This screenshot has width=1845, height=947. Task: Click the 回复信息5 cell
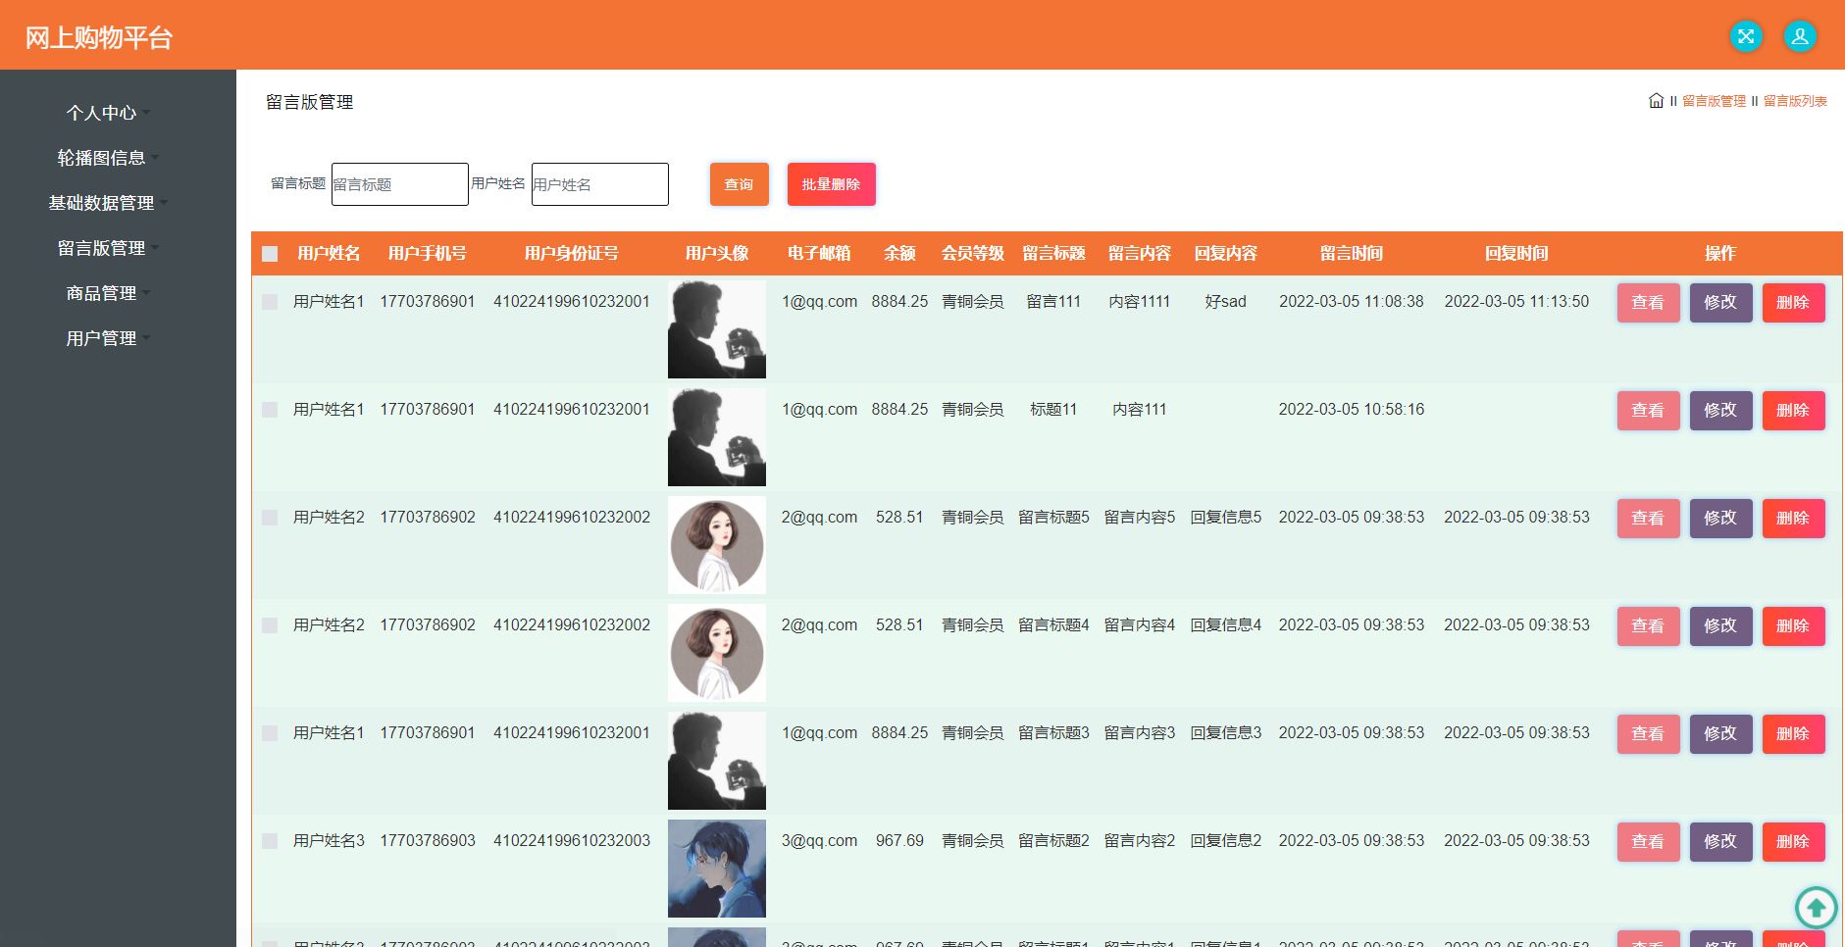(1226, 517)
